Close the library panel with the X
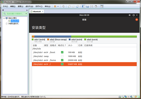The image size is (141, 99). click(x=27, y=10)
